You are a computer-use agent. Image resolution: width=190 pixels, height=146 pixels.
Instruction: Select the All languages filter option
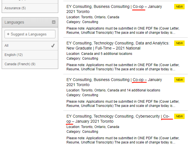(7, 46)
